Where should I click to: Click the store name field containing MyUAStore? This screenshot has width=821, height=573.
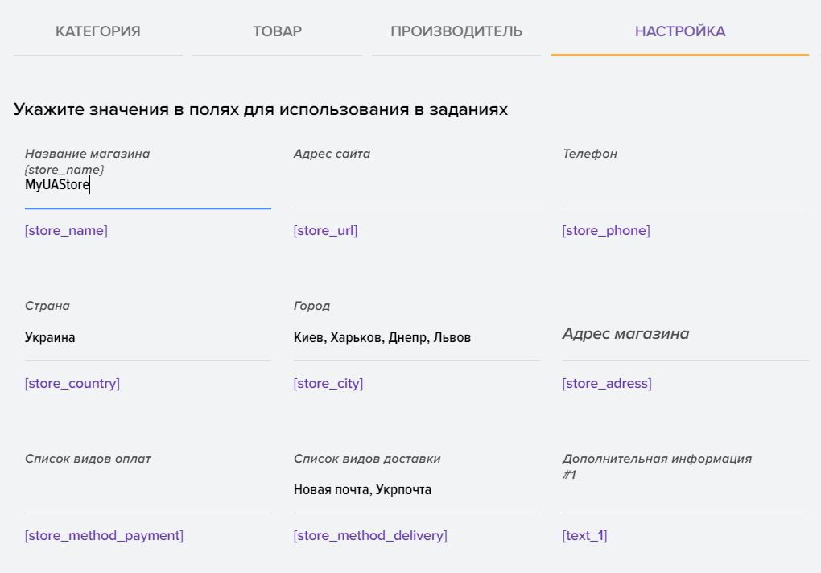tap(147, 186)
